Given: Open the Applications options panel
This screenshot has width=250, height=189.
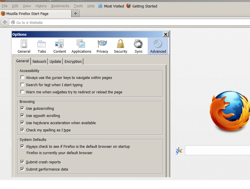Looking at the screenshot, I should [x=81, y=46].
